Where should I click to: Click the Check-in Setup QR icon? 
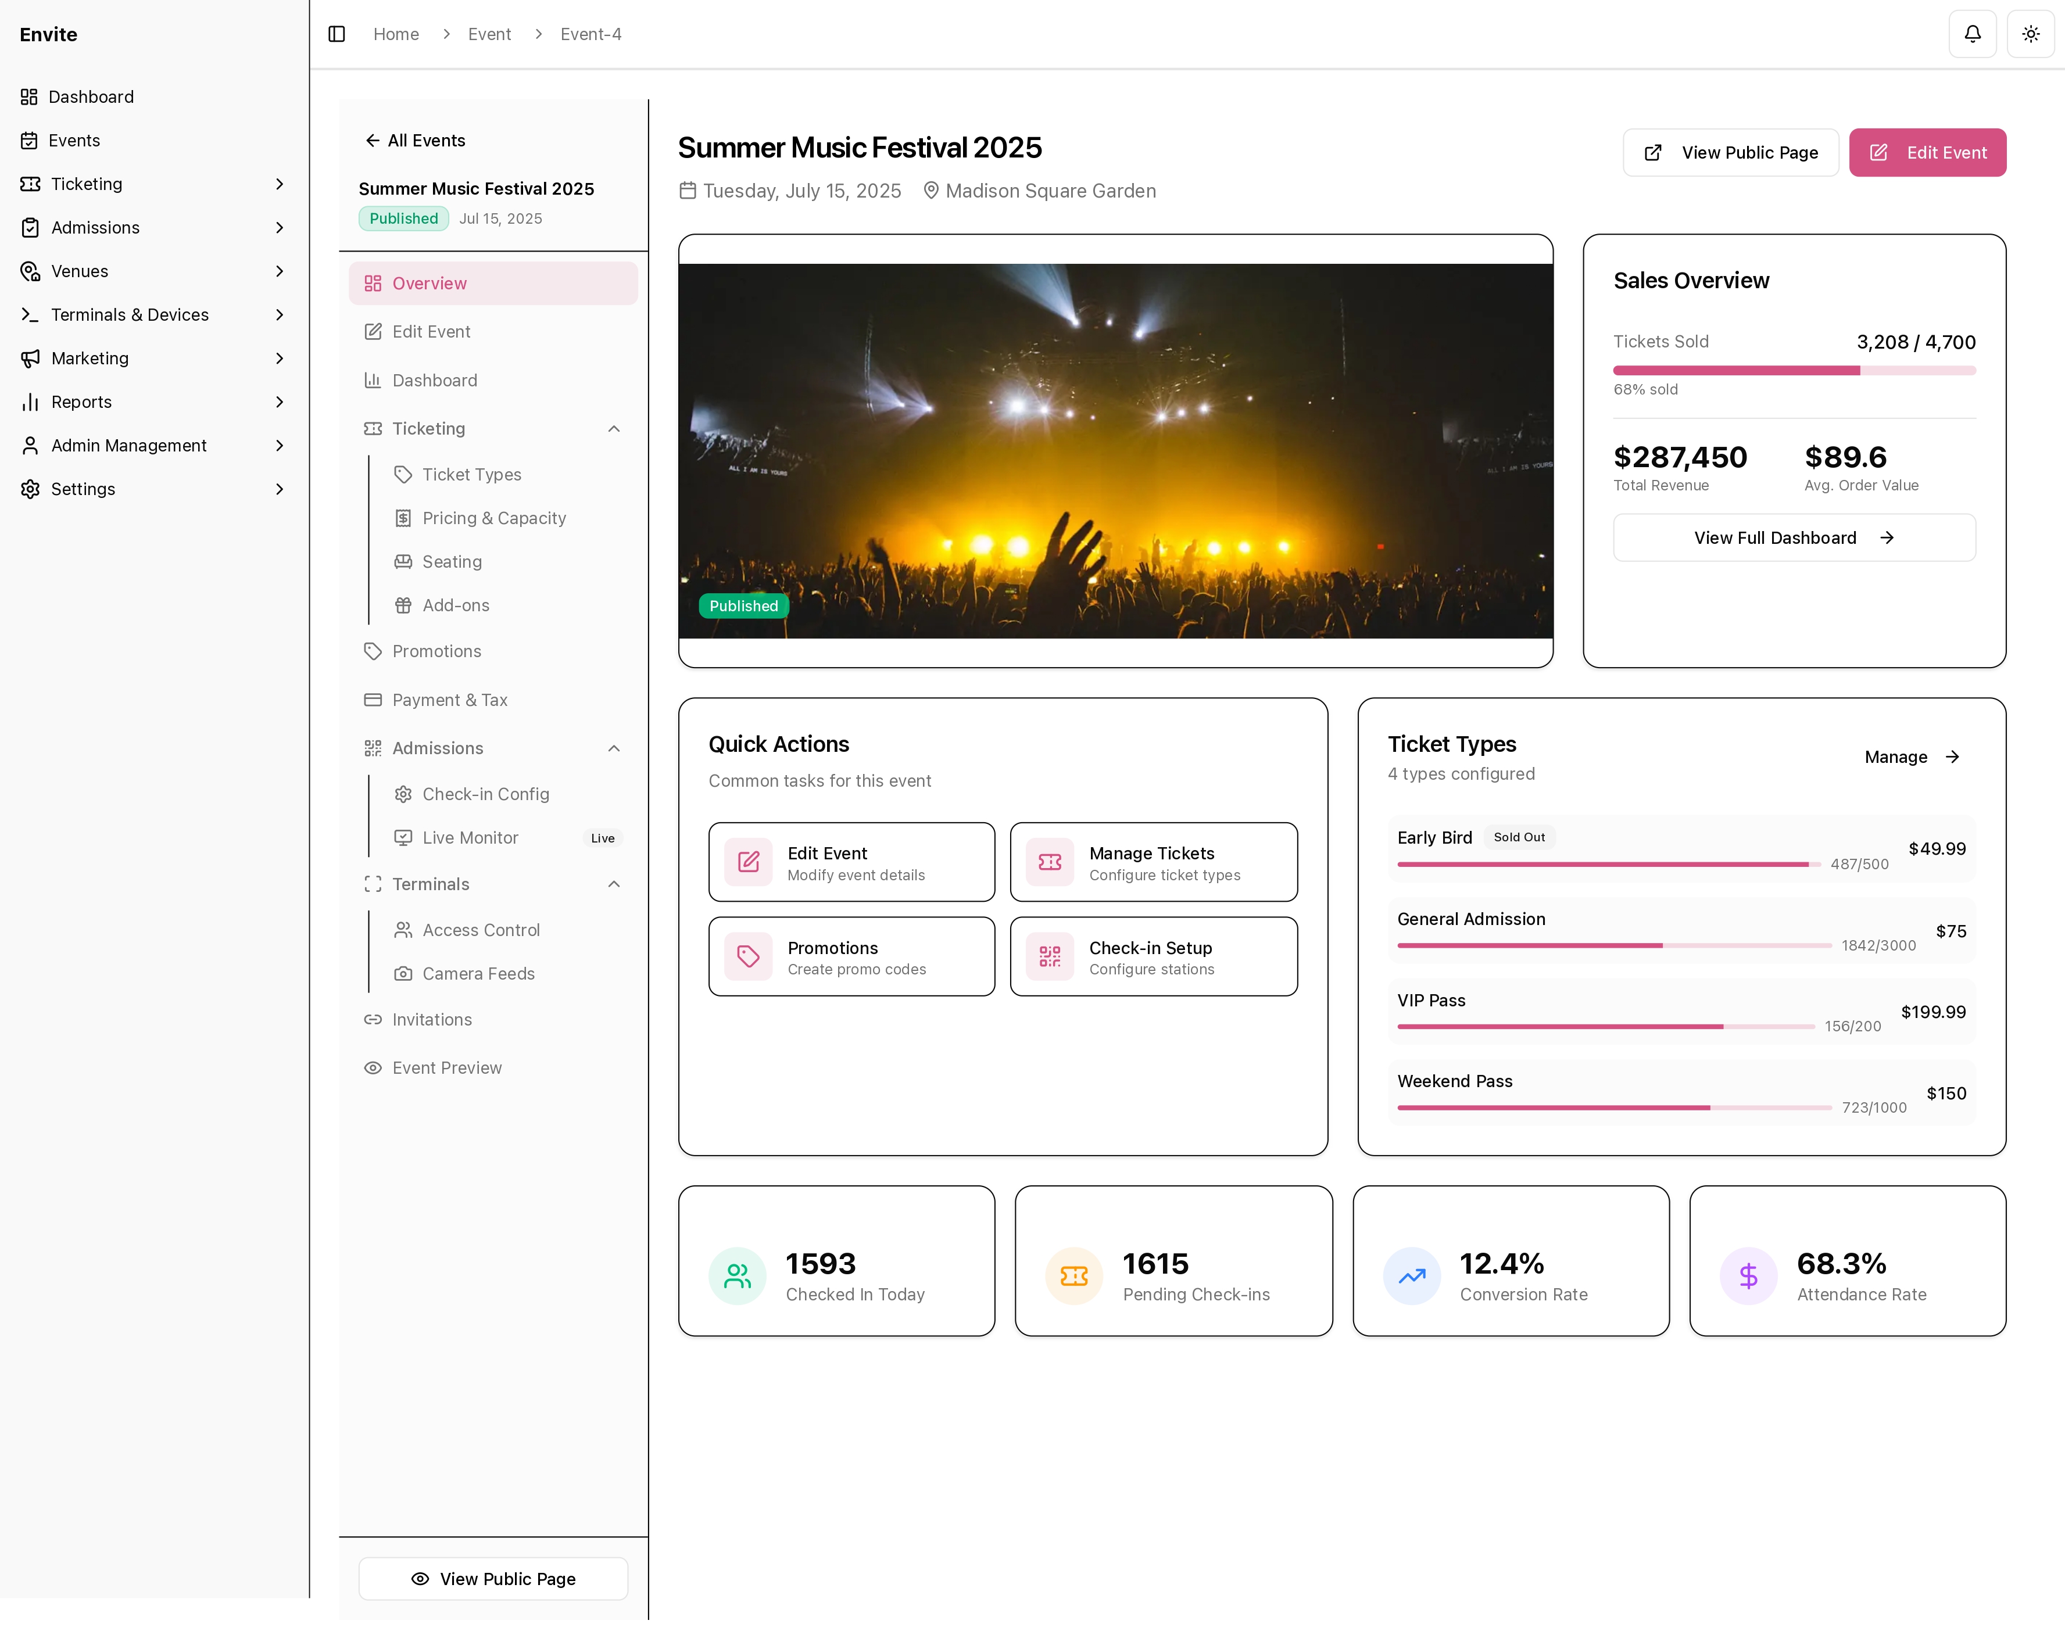click(1050, 956)
